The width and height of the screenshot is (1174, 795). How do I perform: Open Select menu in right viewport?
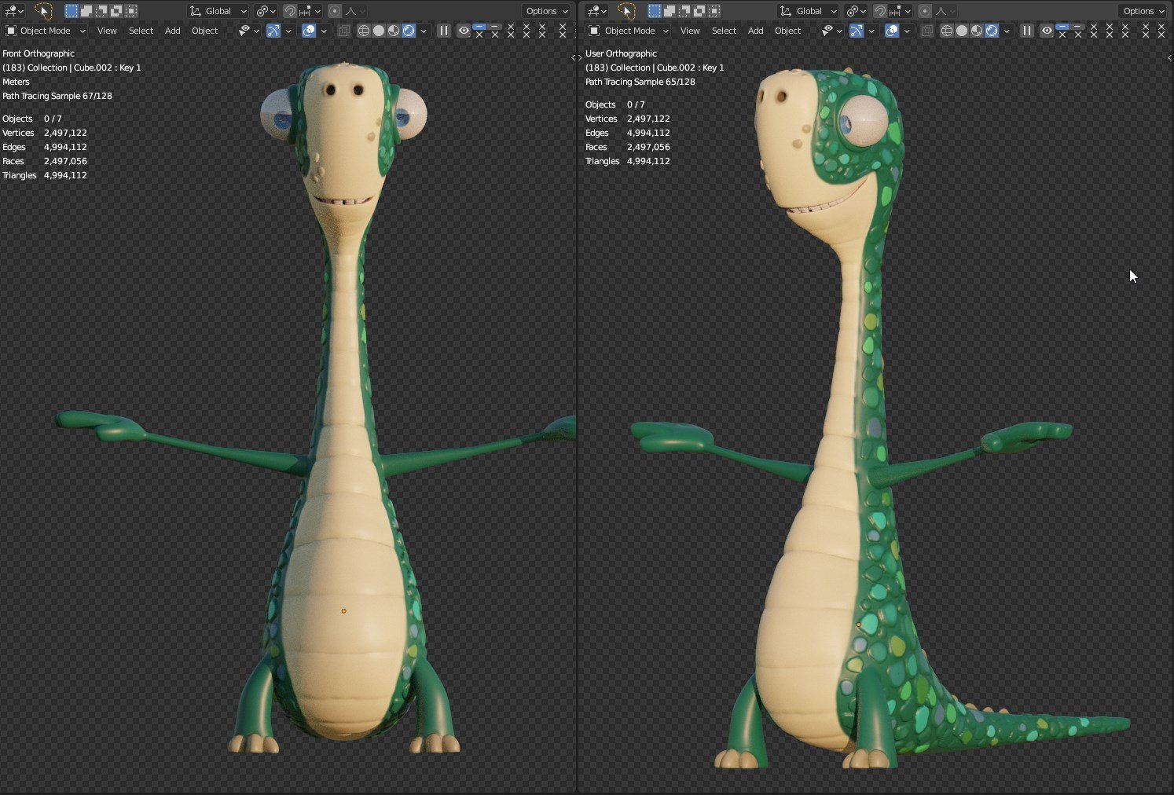point(724,31)
